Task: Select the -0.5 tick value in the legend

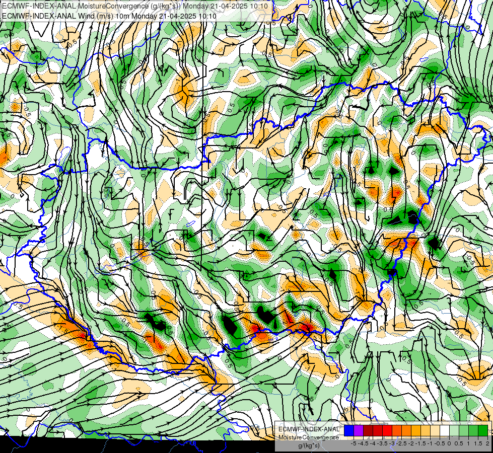Action: tap(440, 443)
